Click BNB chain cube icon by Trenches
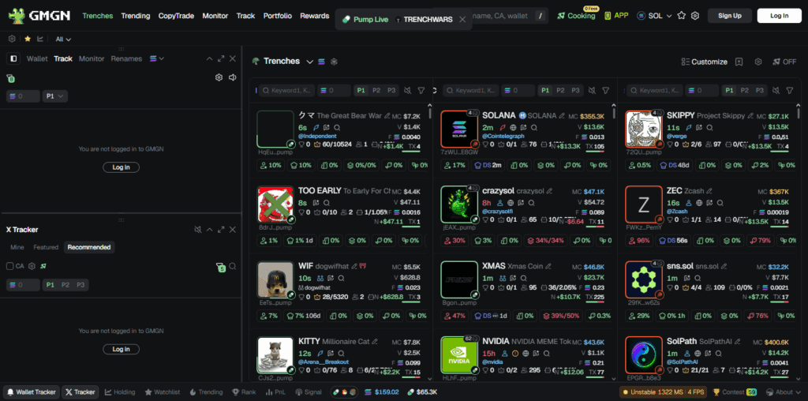The width and height of the screenshot is (808, 401). coord(334,62)
